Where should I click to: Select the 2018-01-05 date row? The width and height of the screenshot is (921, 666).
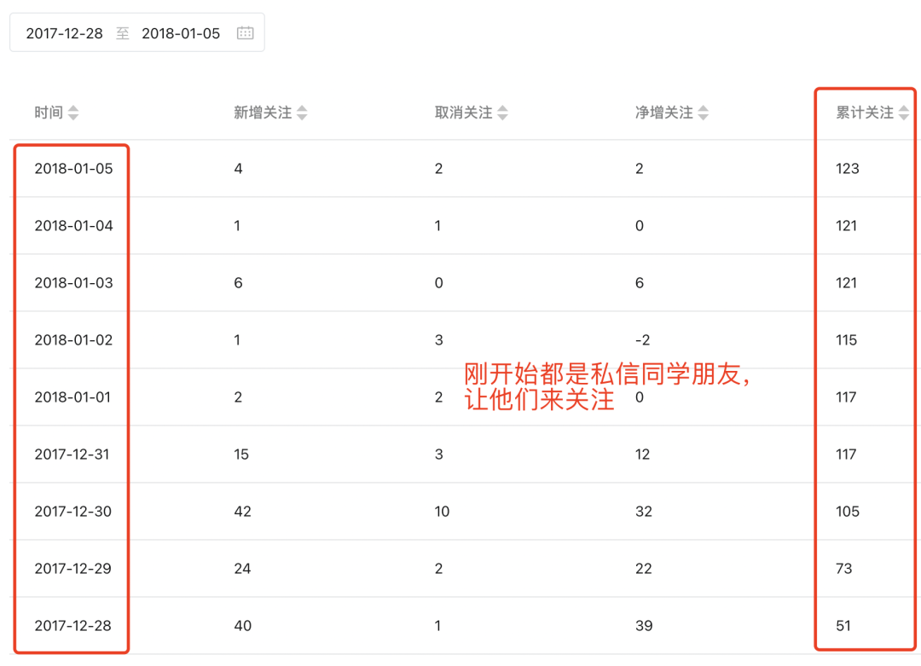(x=73, y=169)
